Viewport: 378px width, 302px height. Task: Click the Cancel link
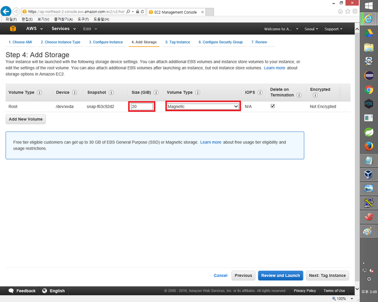coord(220,275)
